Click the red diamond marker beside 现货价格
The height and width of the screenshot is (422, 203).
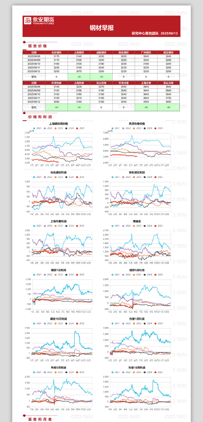24,42
